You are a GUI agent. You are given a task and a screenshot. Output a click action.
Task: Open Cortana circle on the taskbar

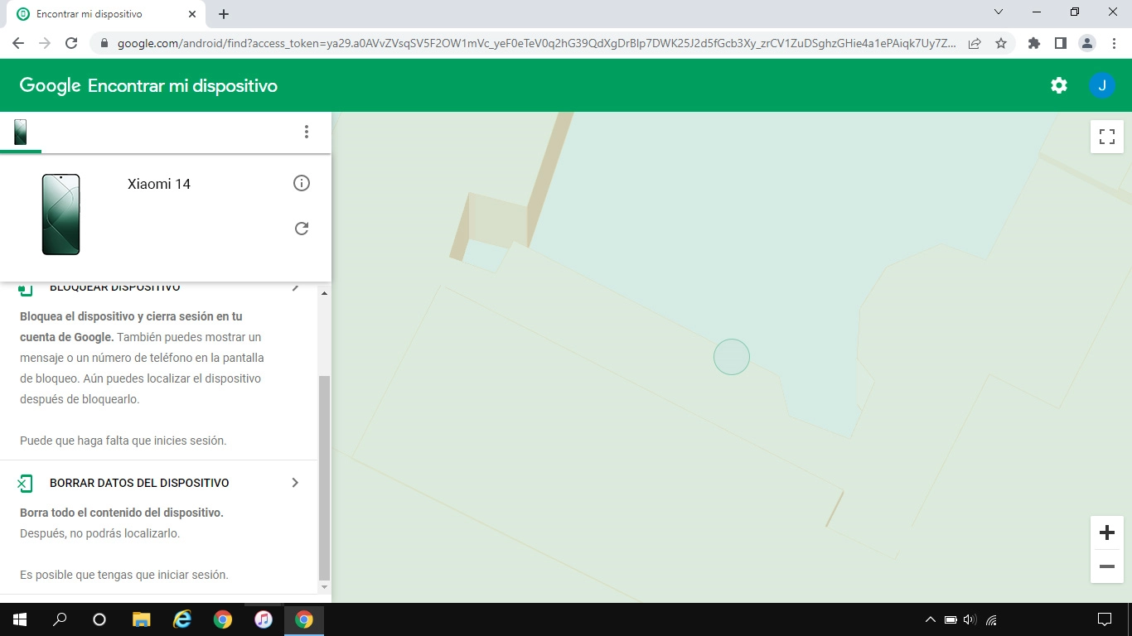[99, 619]
